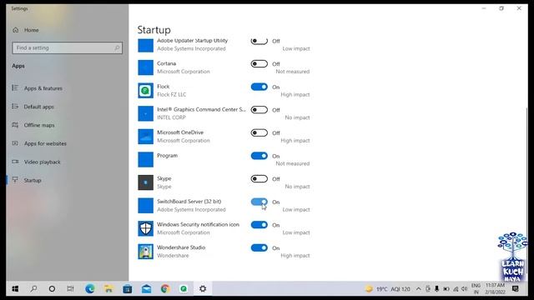Click the Wondershare Studio app icon
The height and width of the screenshot is (300, 534).
click(145, 252)
